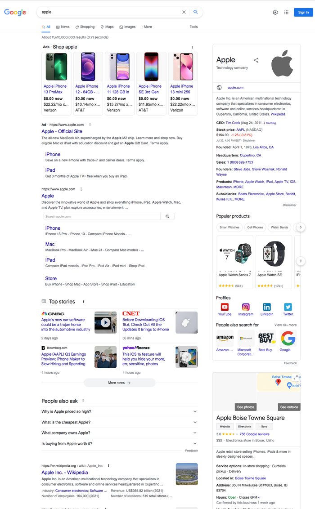The width and height of the screenshot is (315, 509).
Task: Switch to the Maps tab
Action: click(x=107, y=27)
